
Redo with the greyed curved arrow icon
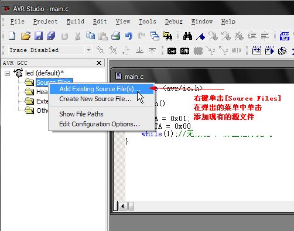click(x=141, y=36)
